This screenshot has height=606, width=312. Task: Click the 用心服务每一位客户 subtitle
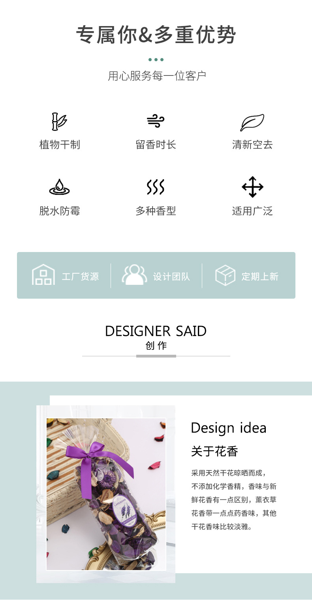coord(157,75)
